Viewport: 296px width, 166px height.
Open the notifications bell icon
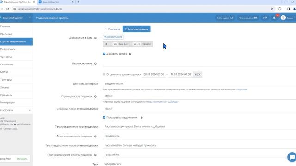(x=274, y=18)
